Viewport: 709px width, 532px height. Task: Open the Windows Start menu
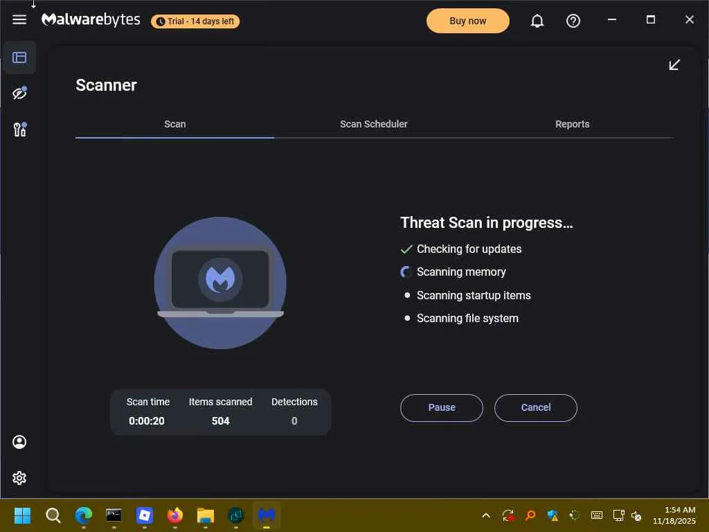pos(22,515)
